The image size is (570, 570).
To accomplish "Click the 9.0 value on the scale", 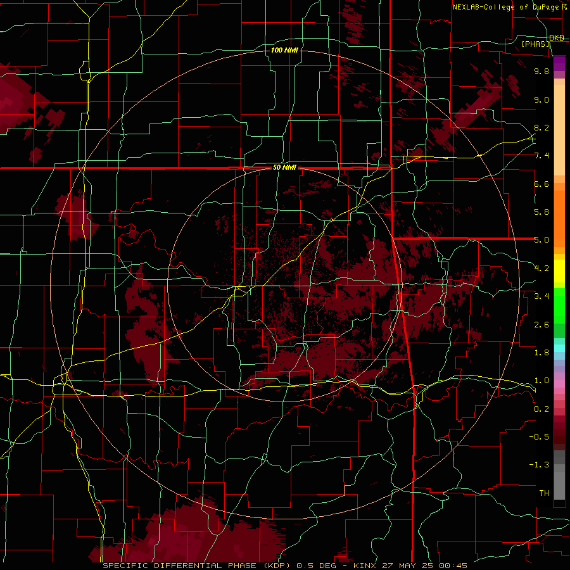I will coord(541,99).
